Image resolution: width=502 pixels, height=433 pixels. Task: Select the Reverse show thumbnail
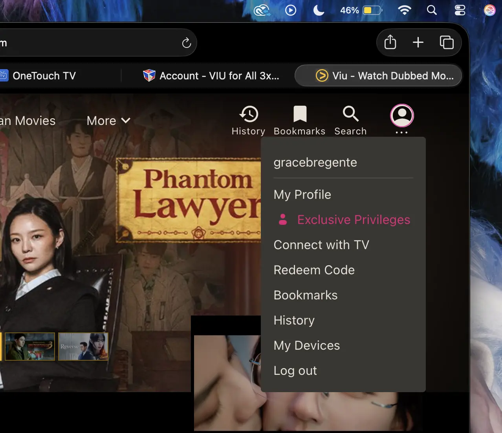(x=83, y=347)
